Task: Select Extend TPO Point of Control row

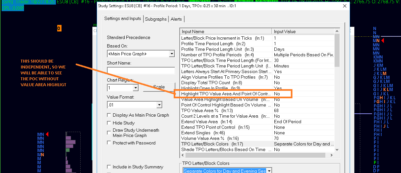Action: coord(257,127)
